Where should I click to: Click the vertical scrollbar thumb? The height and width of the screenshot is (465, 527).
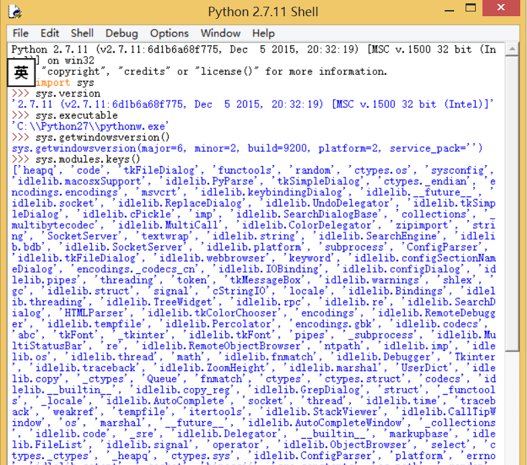[x=512, y=204]
